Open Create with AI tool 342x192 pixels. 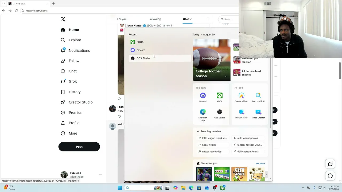click(x=242, y=97)
